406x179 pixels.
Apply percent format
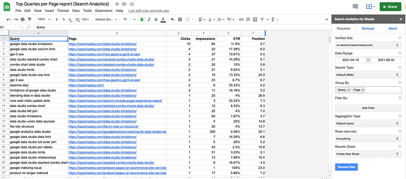(x=64, y=19)
